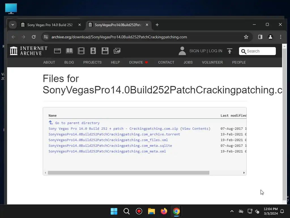The height and width of the screenshot is (218, 290).
Task: Click LOG IN link
Action: [x=216, y=51]
